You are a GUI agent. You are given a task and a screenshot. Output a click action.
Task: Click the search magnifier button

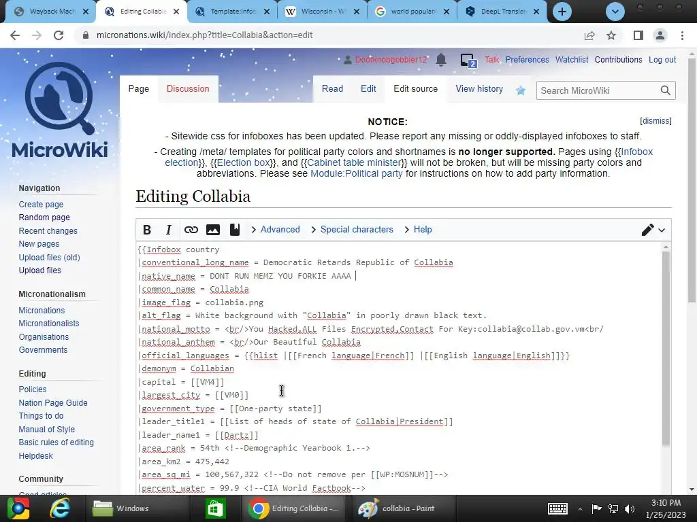[x=665, y=90]
